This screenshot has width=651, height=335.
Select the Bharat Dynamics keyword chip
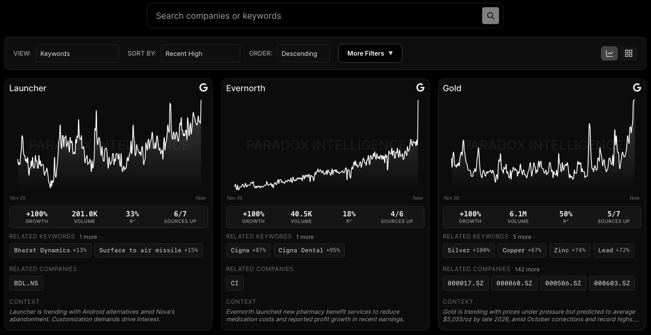pos(50,250)
